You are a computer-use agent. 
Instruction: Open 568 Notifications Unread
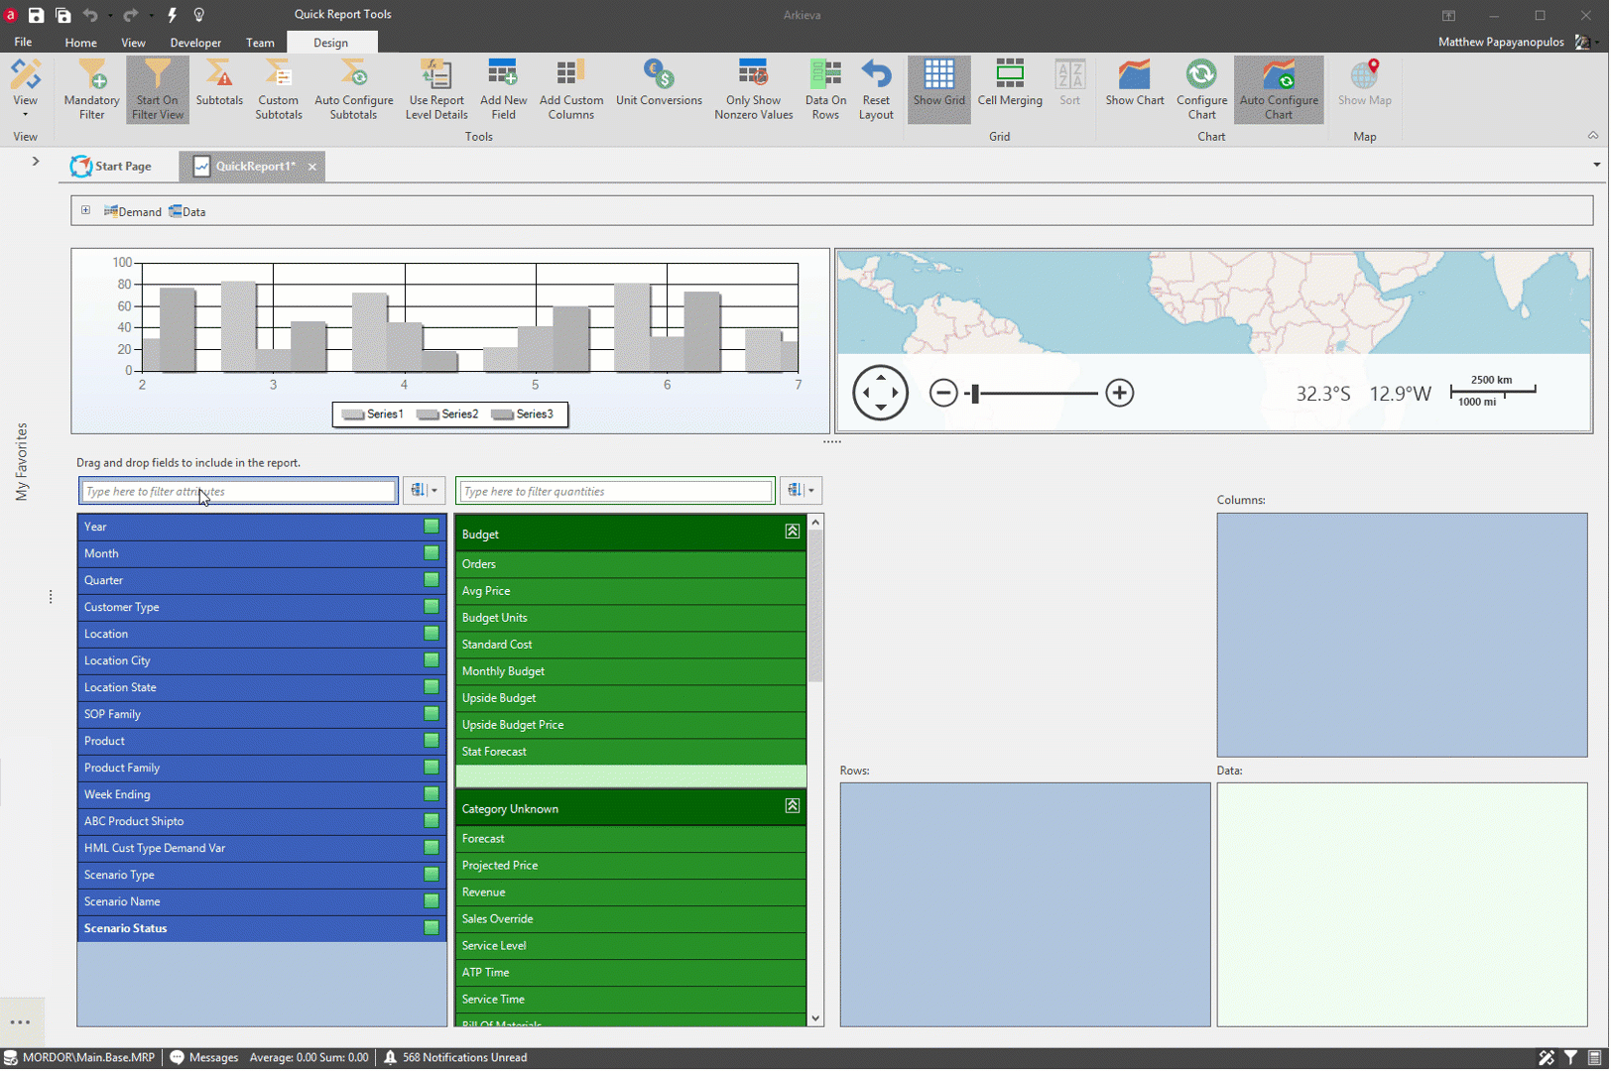coord(455,1058)
